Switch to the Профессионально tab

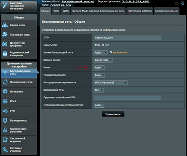point(166,11)
